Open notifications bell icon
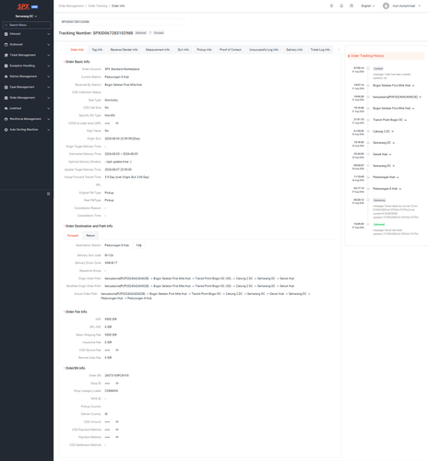 (x=341, y=6)
